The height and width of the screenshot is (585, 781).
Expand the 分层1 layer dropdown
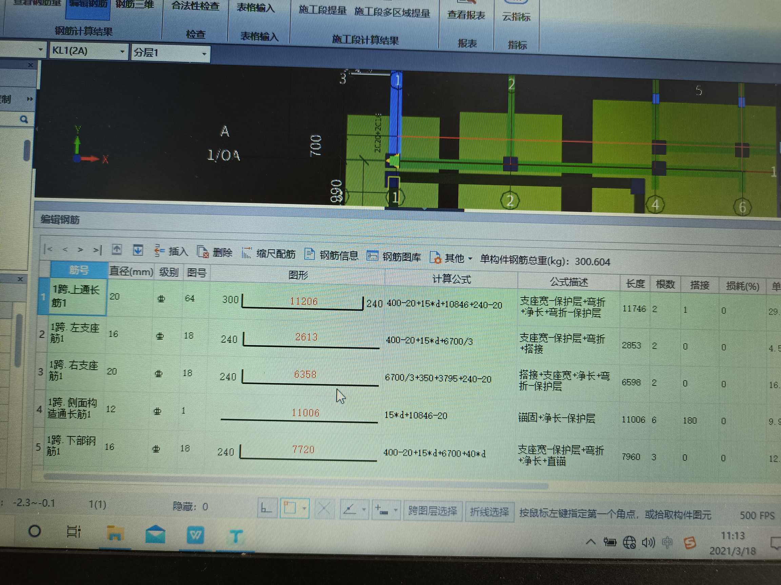[204, 54]
